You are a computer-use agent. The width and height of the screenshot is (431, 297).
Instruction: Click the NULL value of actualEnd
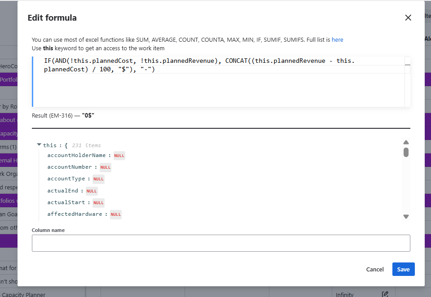92,191
